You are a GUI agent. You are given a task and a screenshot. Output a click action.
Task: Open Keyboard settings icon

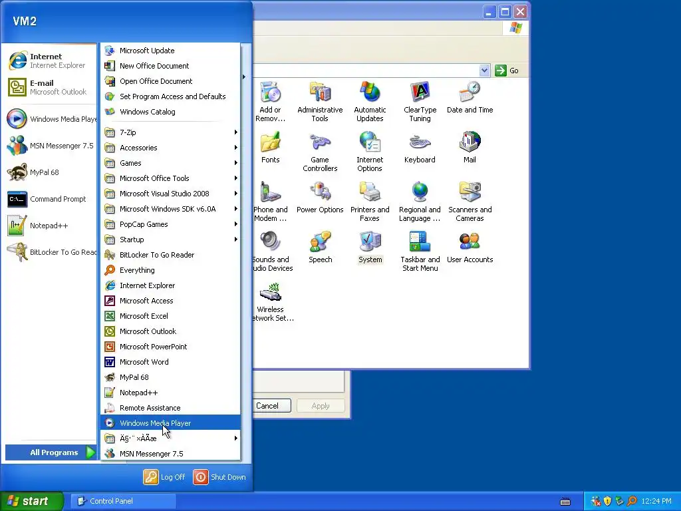pyautogui.click(x=420, y=147)
